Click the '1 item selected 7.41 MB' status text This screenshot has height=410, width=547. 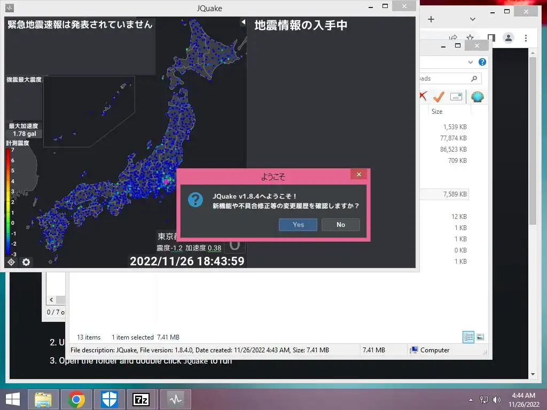coord(145,337)
